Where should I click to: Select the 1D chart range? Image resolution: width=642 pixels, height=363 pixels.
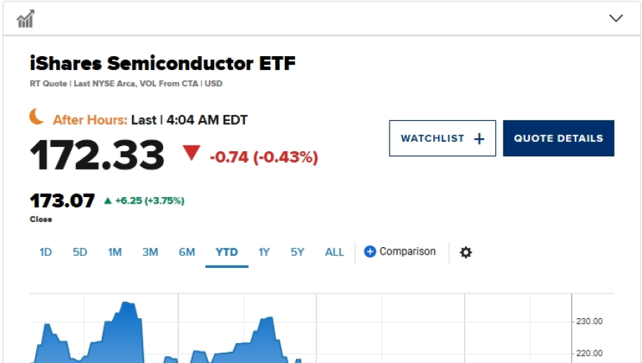46,252
